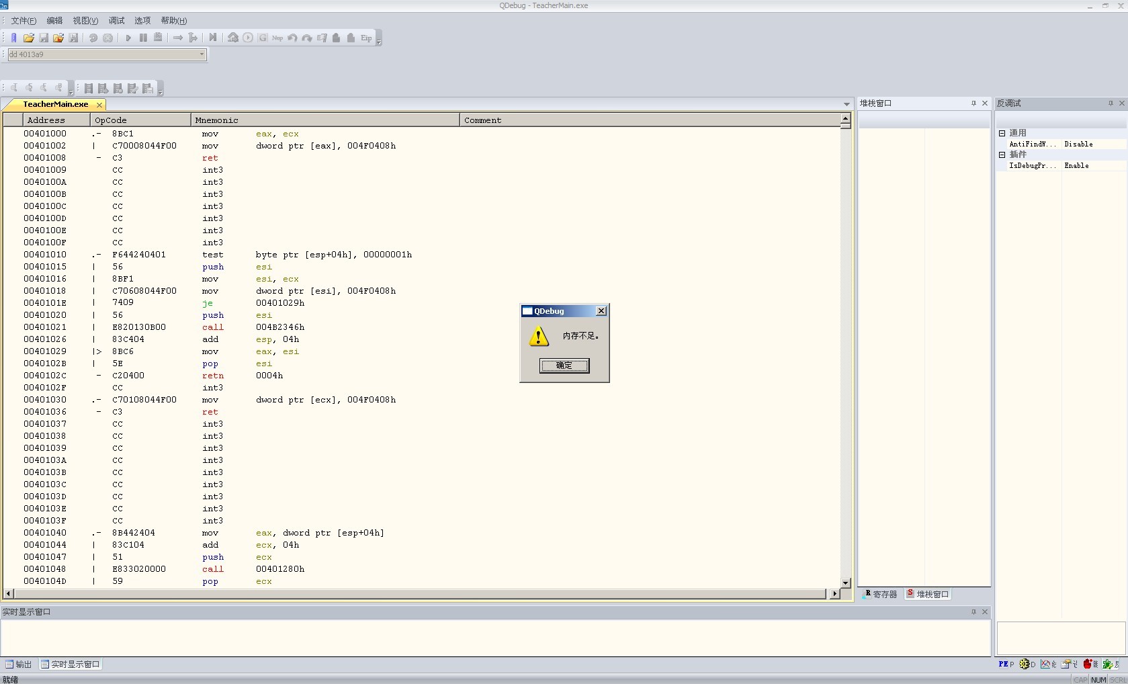
Task: Click 确定 in the QDebug dialog
Action: pos(564,366)
